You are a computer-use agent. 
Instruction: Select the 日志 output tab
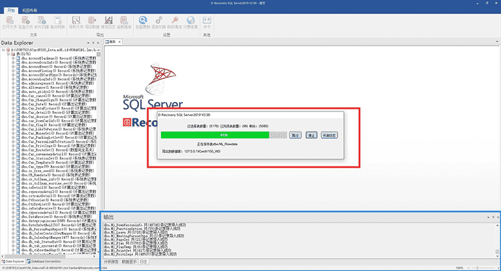coord(144,262)
